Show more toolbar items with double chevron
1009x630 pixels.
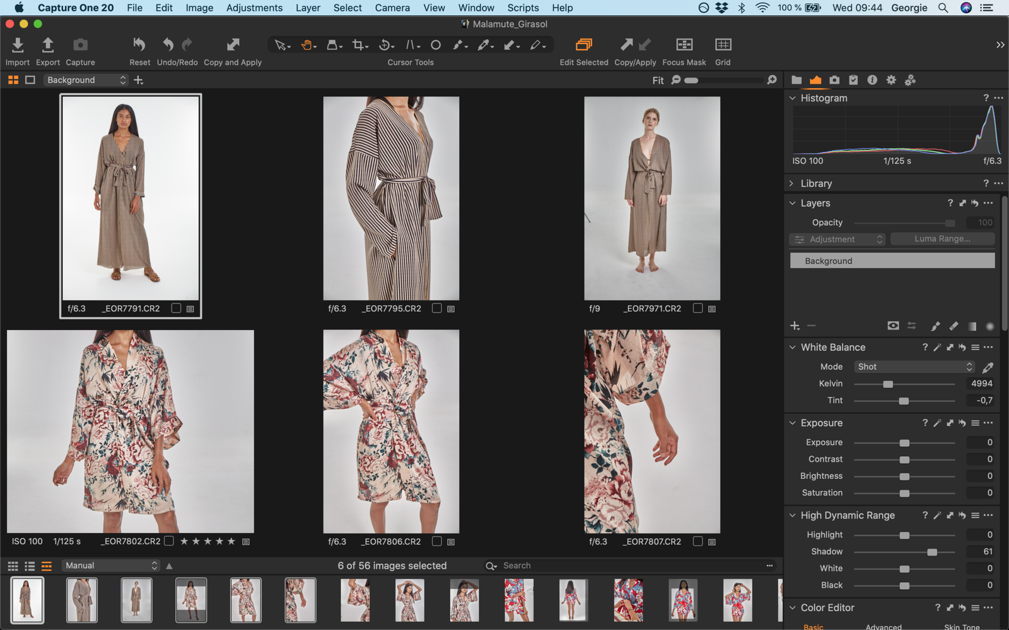coord(1000,45)
